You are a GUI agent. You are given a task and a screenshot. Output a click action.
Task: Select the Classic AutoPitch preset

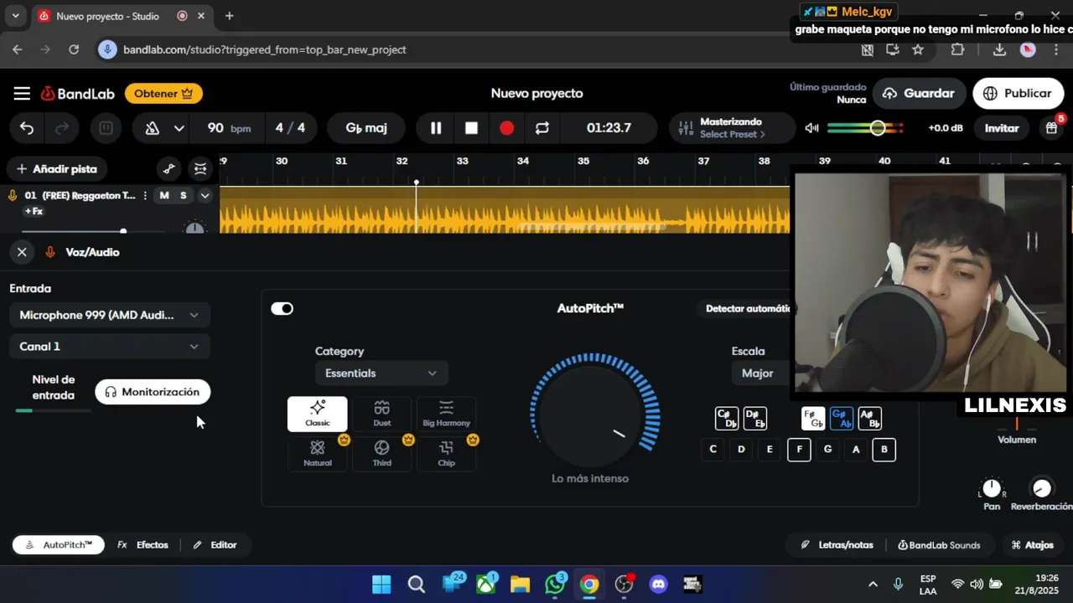click(x=318, y=414)
